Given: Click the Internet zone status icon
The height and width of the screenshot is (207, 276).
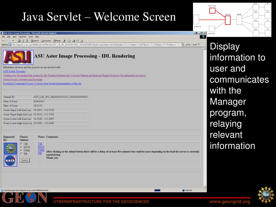Looking at the screenshot, I should 183,191.
